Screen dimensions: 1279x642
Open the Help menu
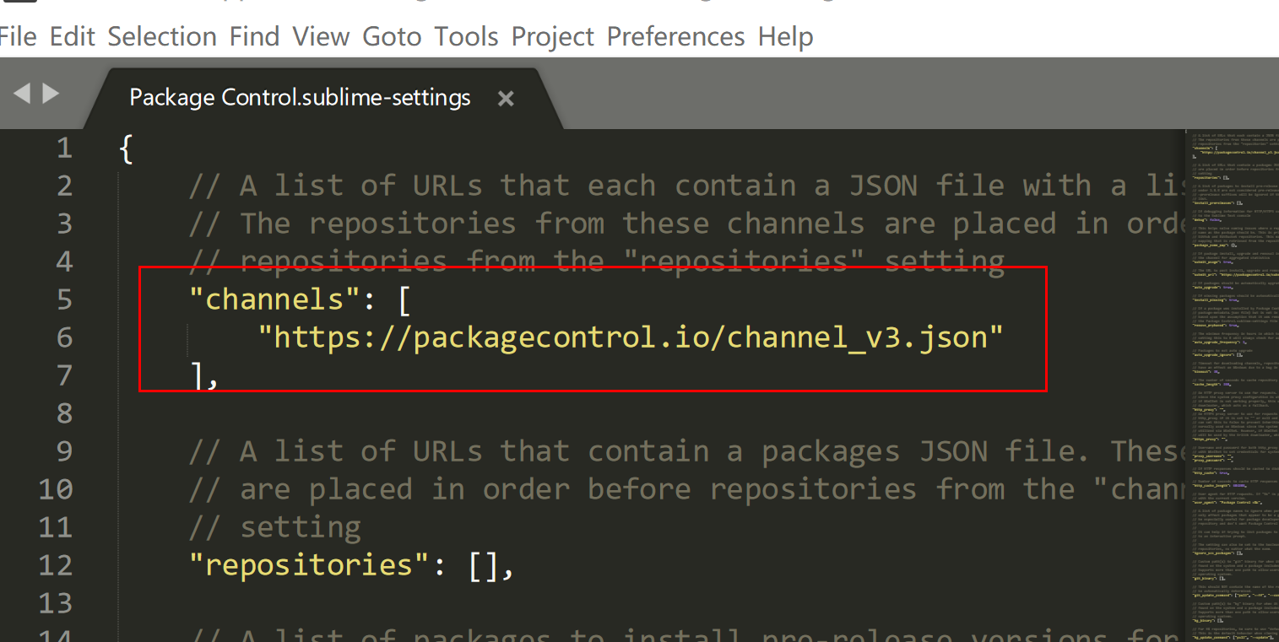click(784, 35)
